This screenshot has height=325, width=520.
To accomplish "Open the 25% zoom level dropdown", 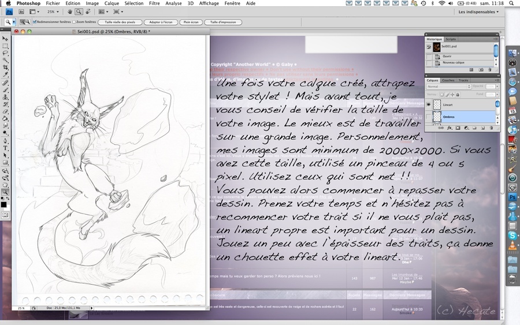I will coord(53,12).
